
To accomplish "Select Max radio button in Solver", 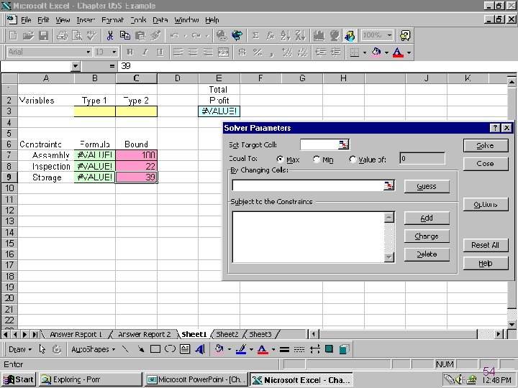I will pos(280,160).
